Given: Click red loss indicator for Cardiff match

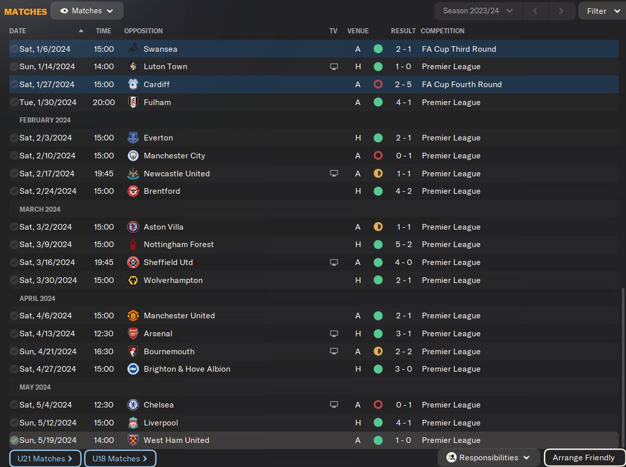Looking at the screenshot, I should [378, 85].
